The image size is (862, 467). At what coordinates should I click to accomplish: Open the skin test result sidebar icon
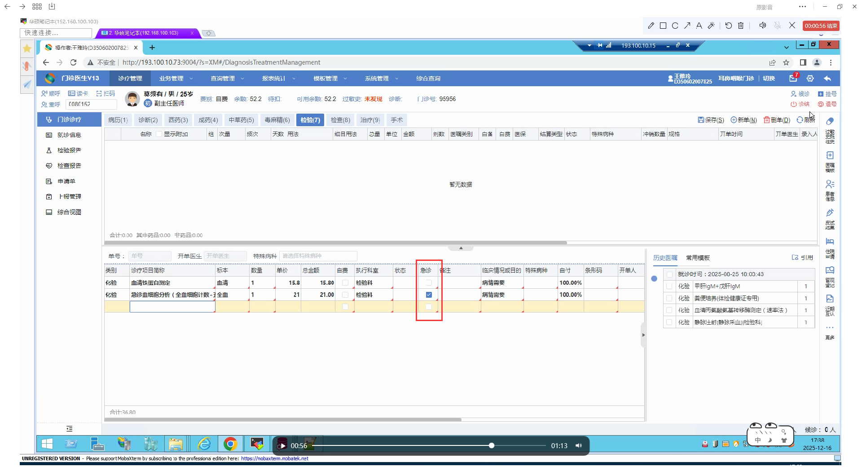pyautogui.click(x=830, y=219)
